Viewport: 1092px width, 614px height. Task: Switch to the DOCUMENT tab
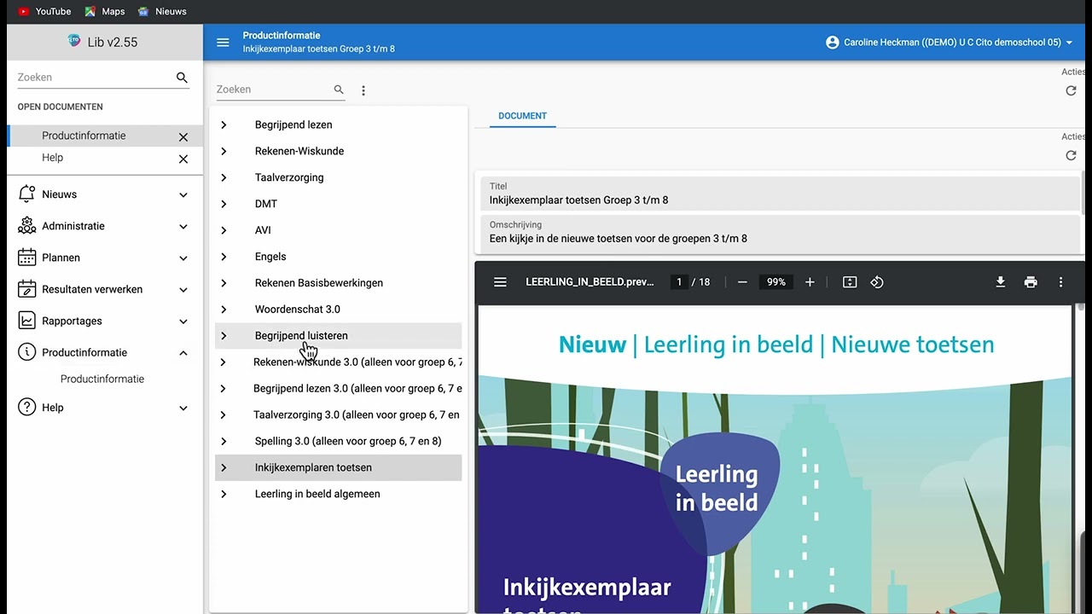[x=523, y=116]
